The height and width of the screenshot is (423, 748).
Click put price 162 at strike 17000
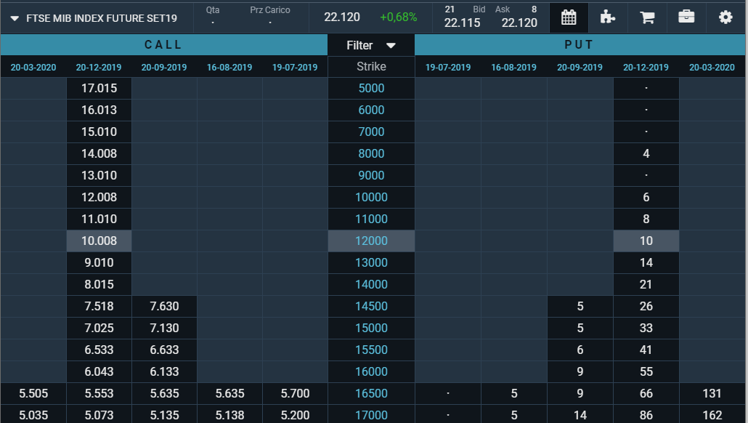tap(712, 415)
